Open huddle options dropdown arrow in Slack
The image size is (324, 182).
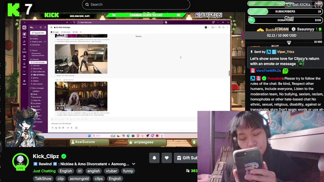click(216, 27)
